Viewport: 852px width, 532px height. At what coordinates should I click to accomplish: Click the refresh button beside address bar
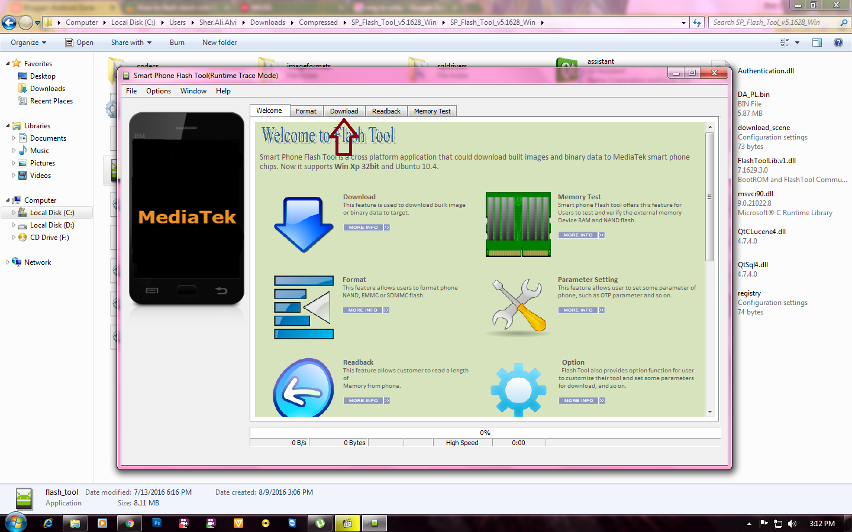tap(697, 22)
